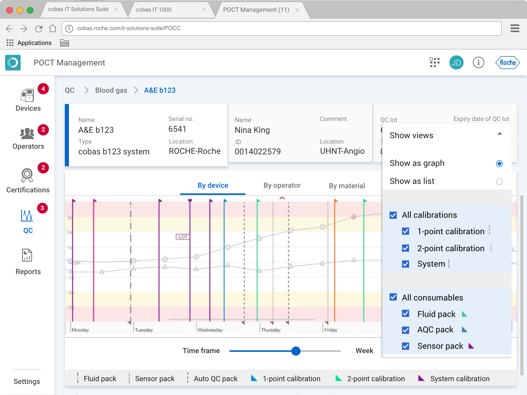The width and height of the screenshot is (527, 395).
Task: Open the browser hamburger menu
Action: 515,28
